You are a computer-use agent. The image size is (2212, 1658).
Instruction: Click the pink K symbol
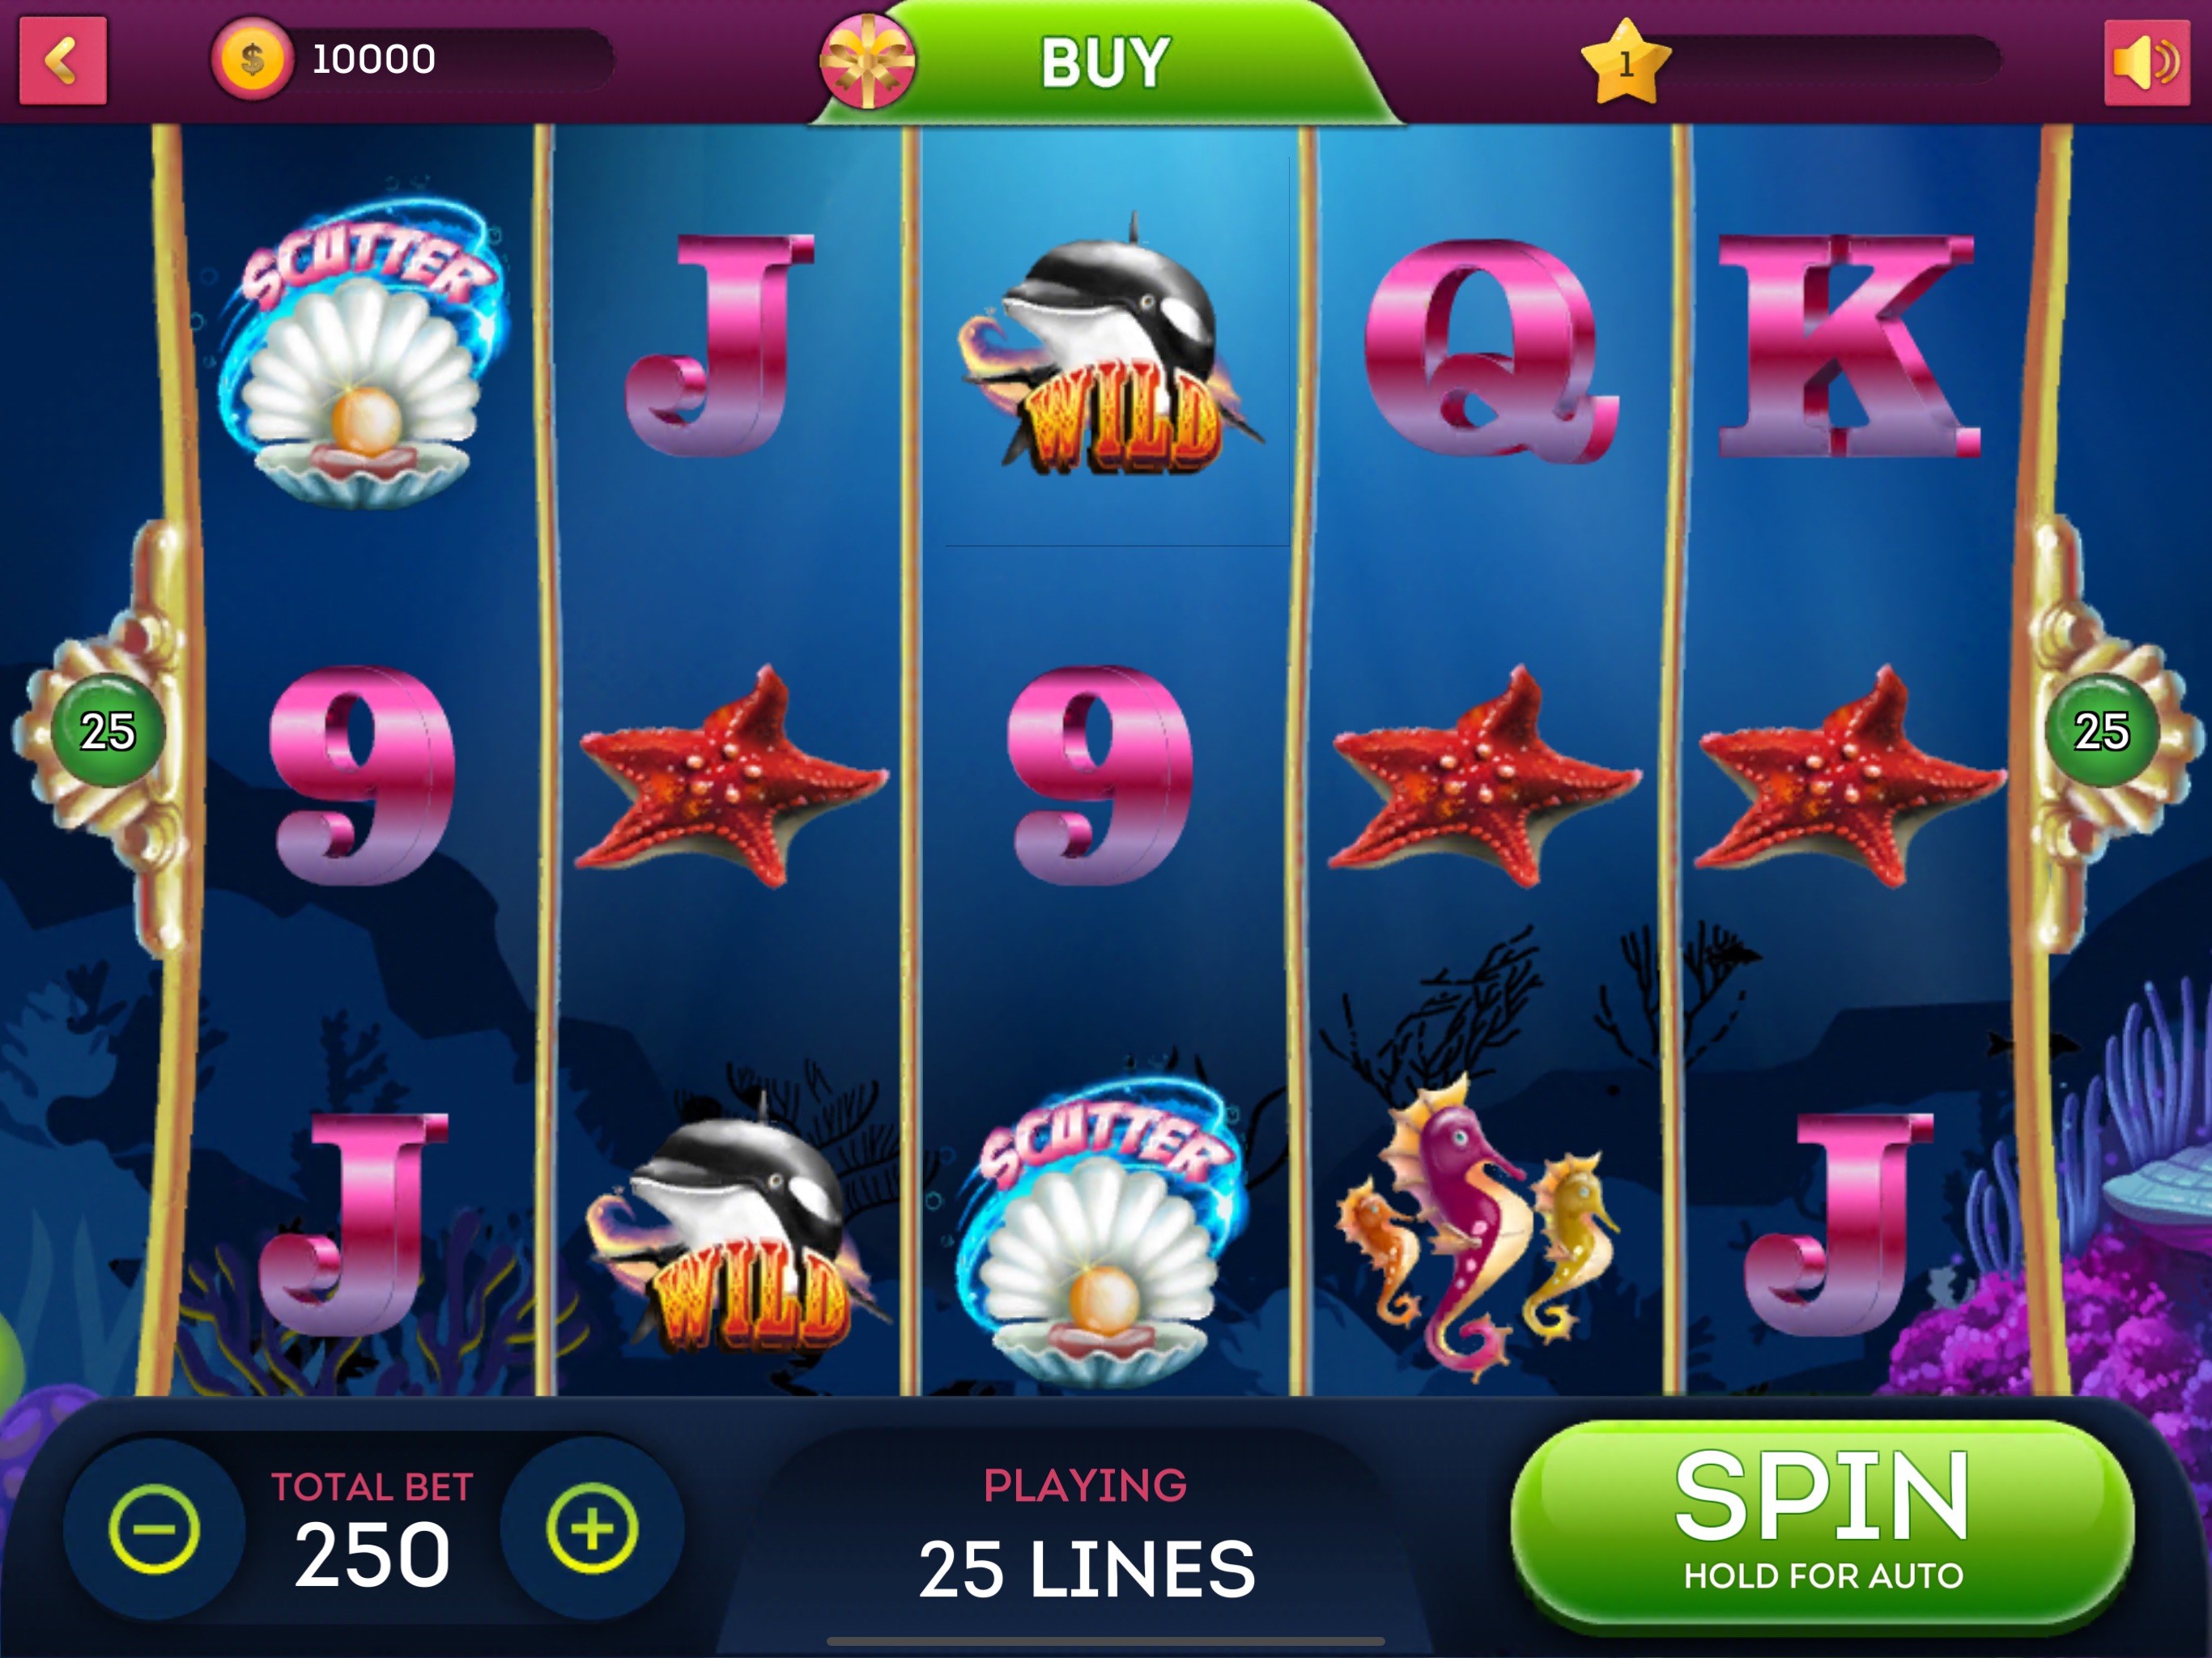[x=1848, y=346]
